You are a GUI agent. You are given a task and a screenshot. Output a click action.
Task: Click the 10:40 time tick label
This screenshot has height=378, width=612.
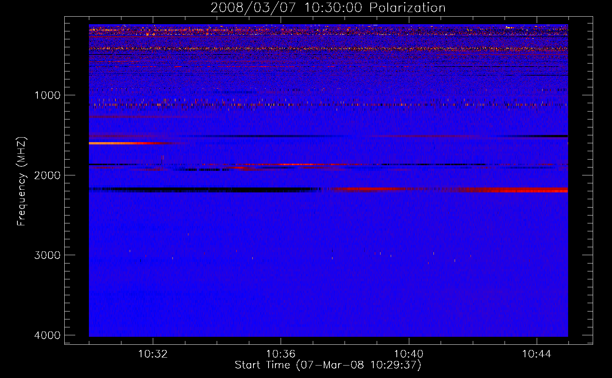[x=409, y=354]
